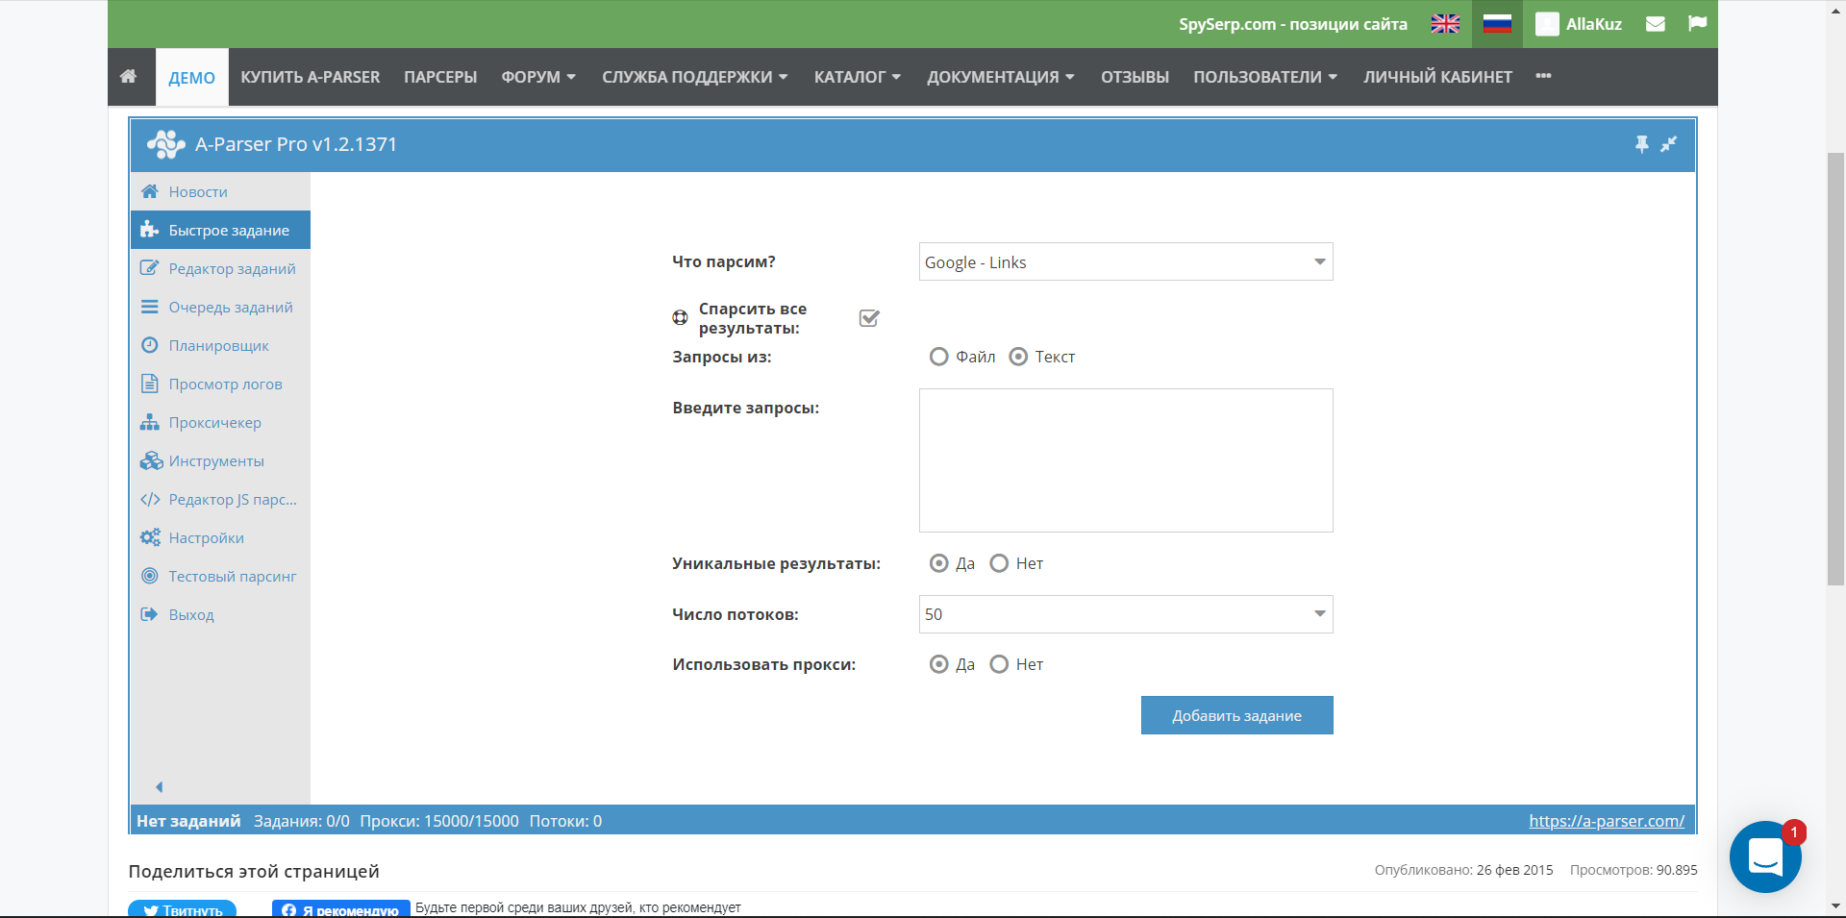Collapse the sidebar with the left arrow
Viewport: 1846px width, 918px height.
point(160,787)
